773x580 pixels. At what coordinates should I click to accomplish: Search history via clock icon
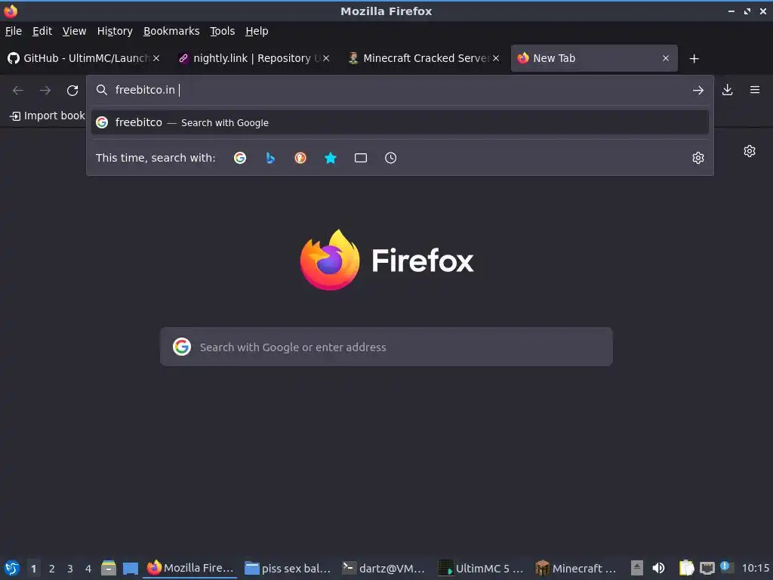390,158
